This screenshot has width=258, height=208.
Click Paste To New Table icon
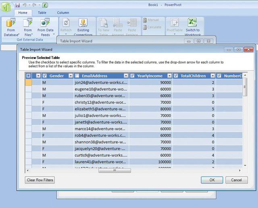click(x=104, y=23)
